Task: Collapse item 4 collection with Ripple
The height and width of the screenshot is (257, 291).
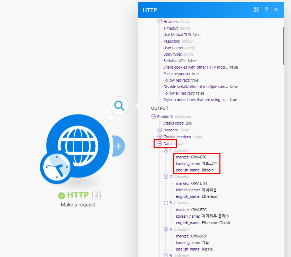Action: 166,230
